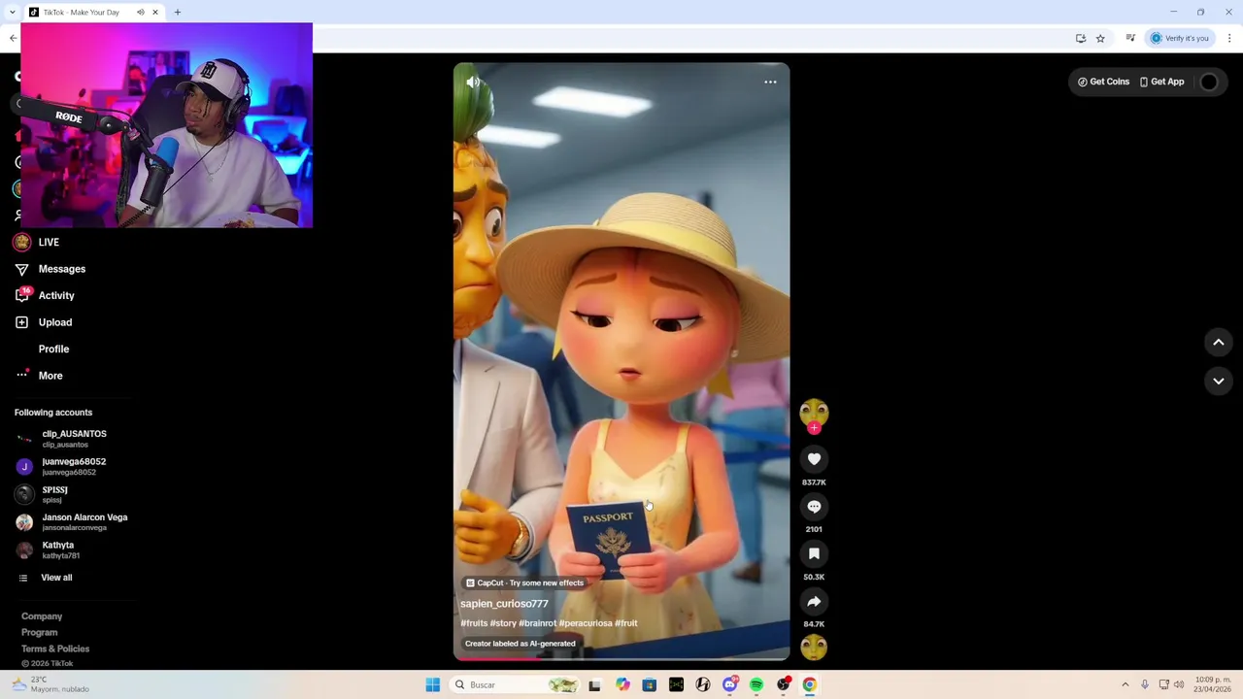
Task: Click the Get App button
Action: (x=1161, y=82)
